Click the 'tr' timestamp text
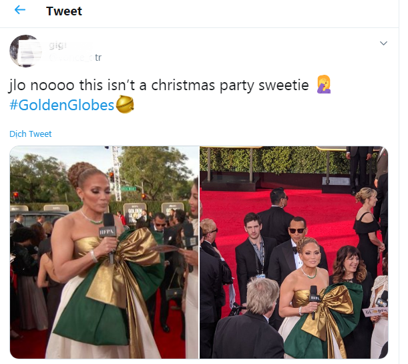Screen dimensions: 408x364 (97, 58)
